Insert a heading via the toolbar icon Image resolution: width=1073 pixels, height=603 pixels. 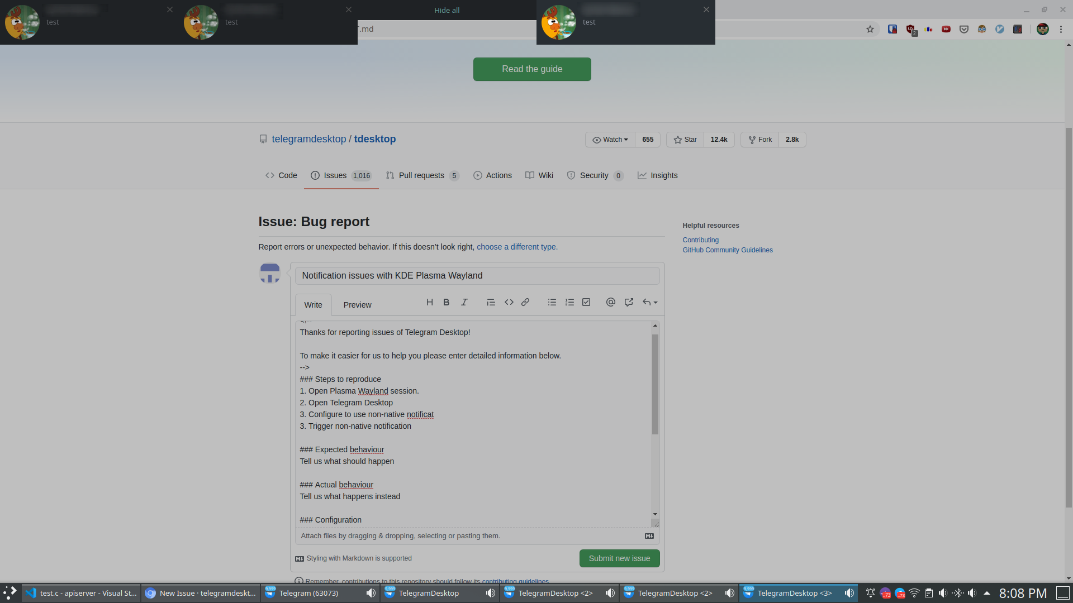pyautogui.click(x=429, y=302)
